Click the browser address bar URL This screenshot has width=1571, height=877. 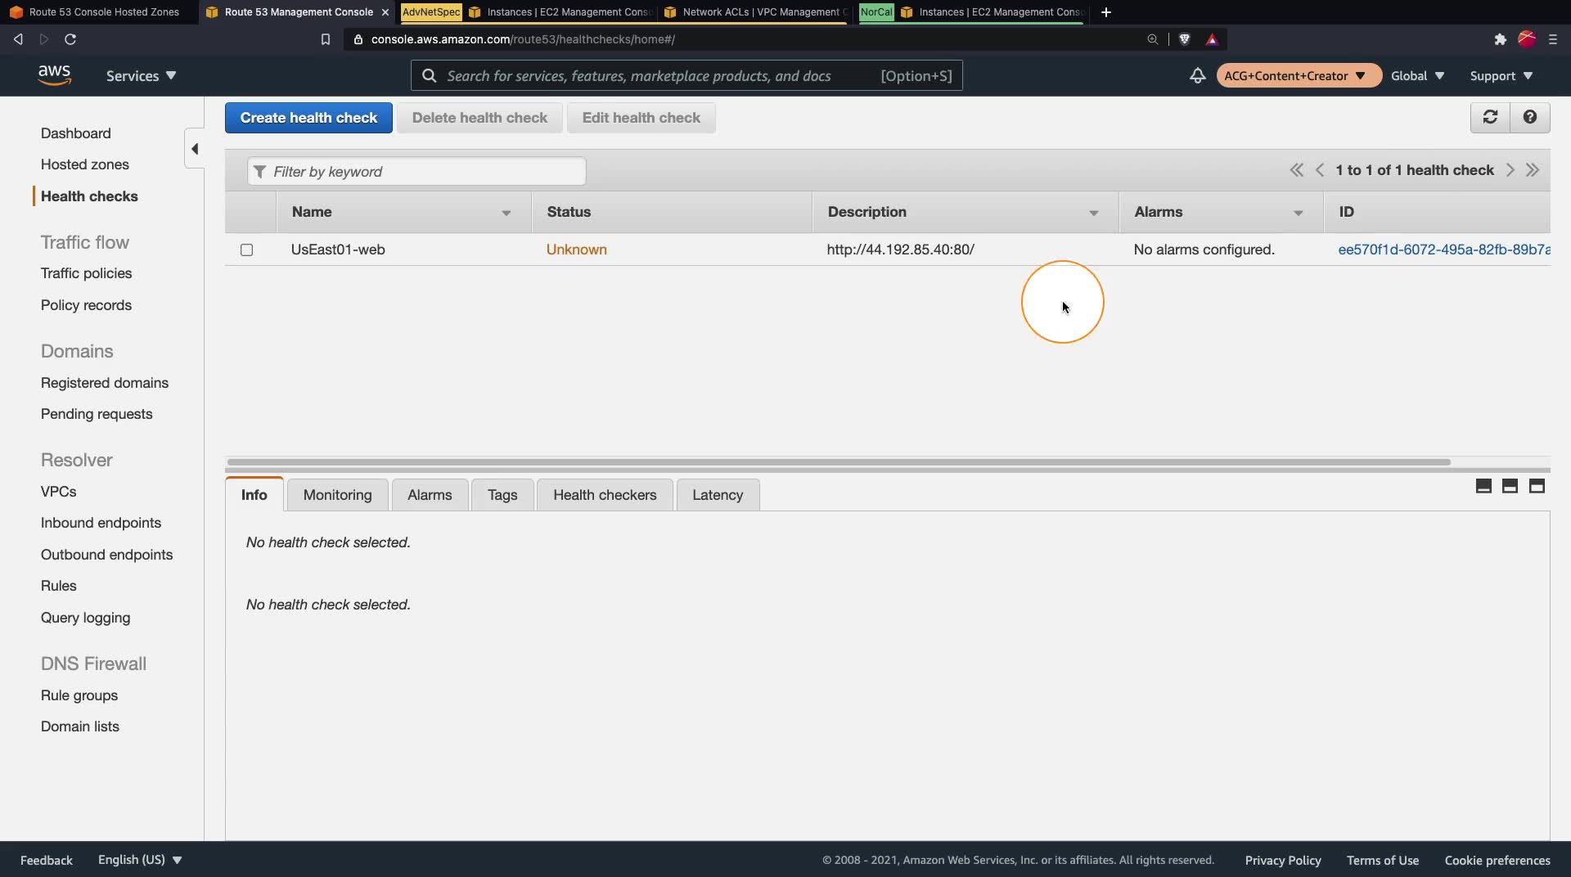523,39
